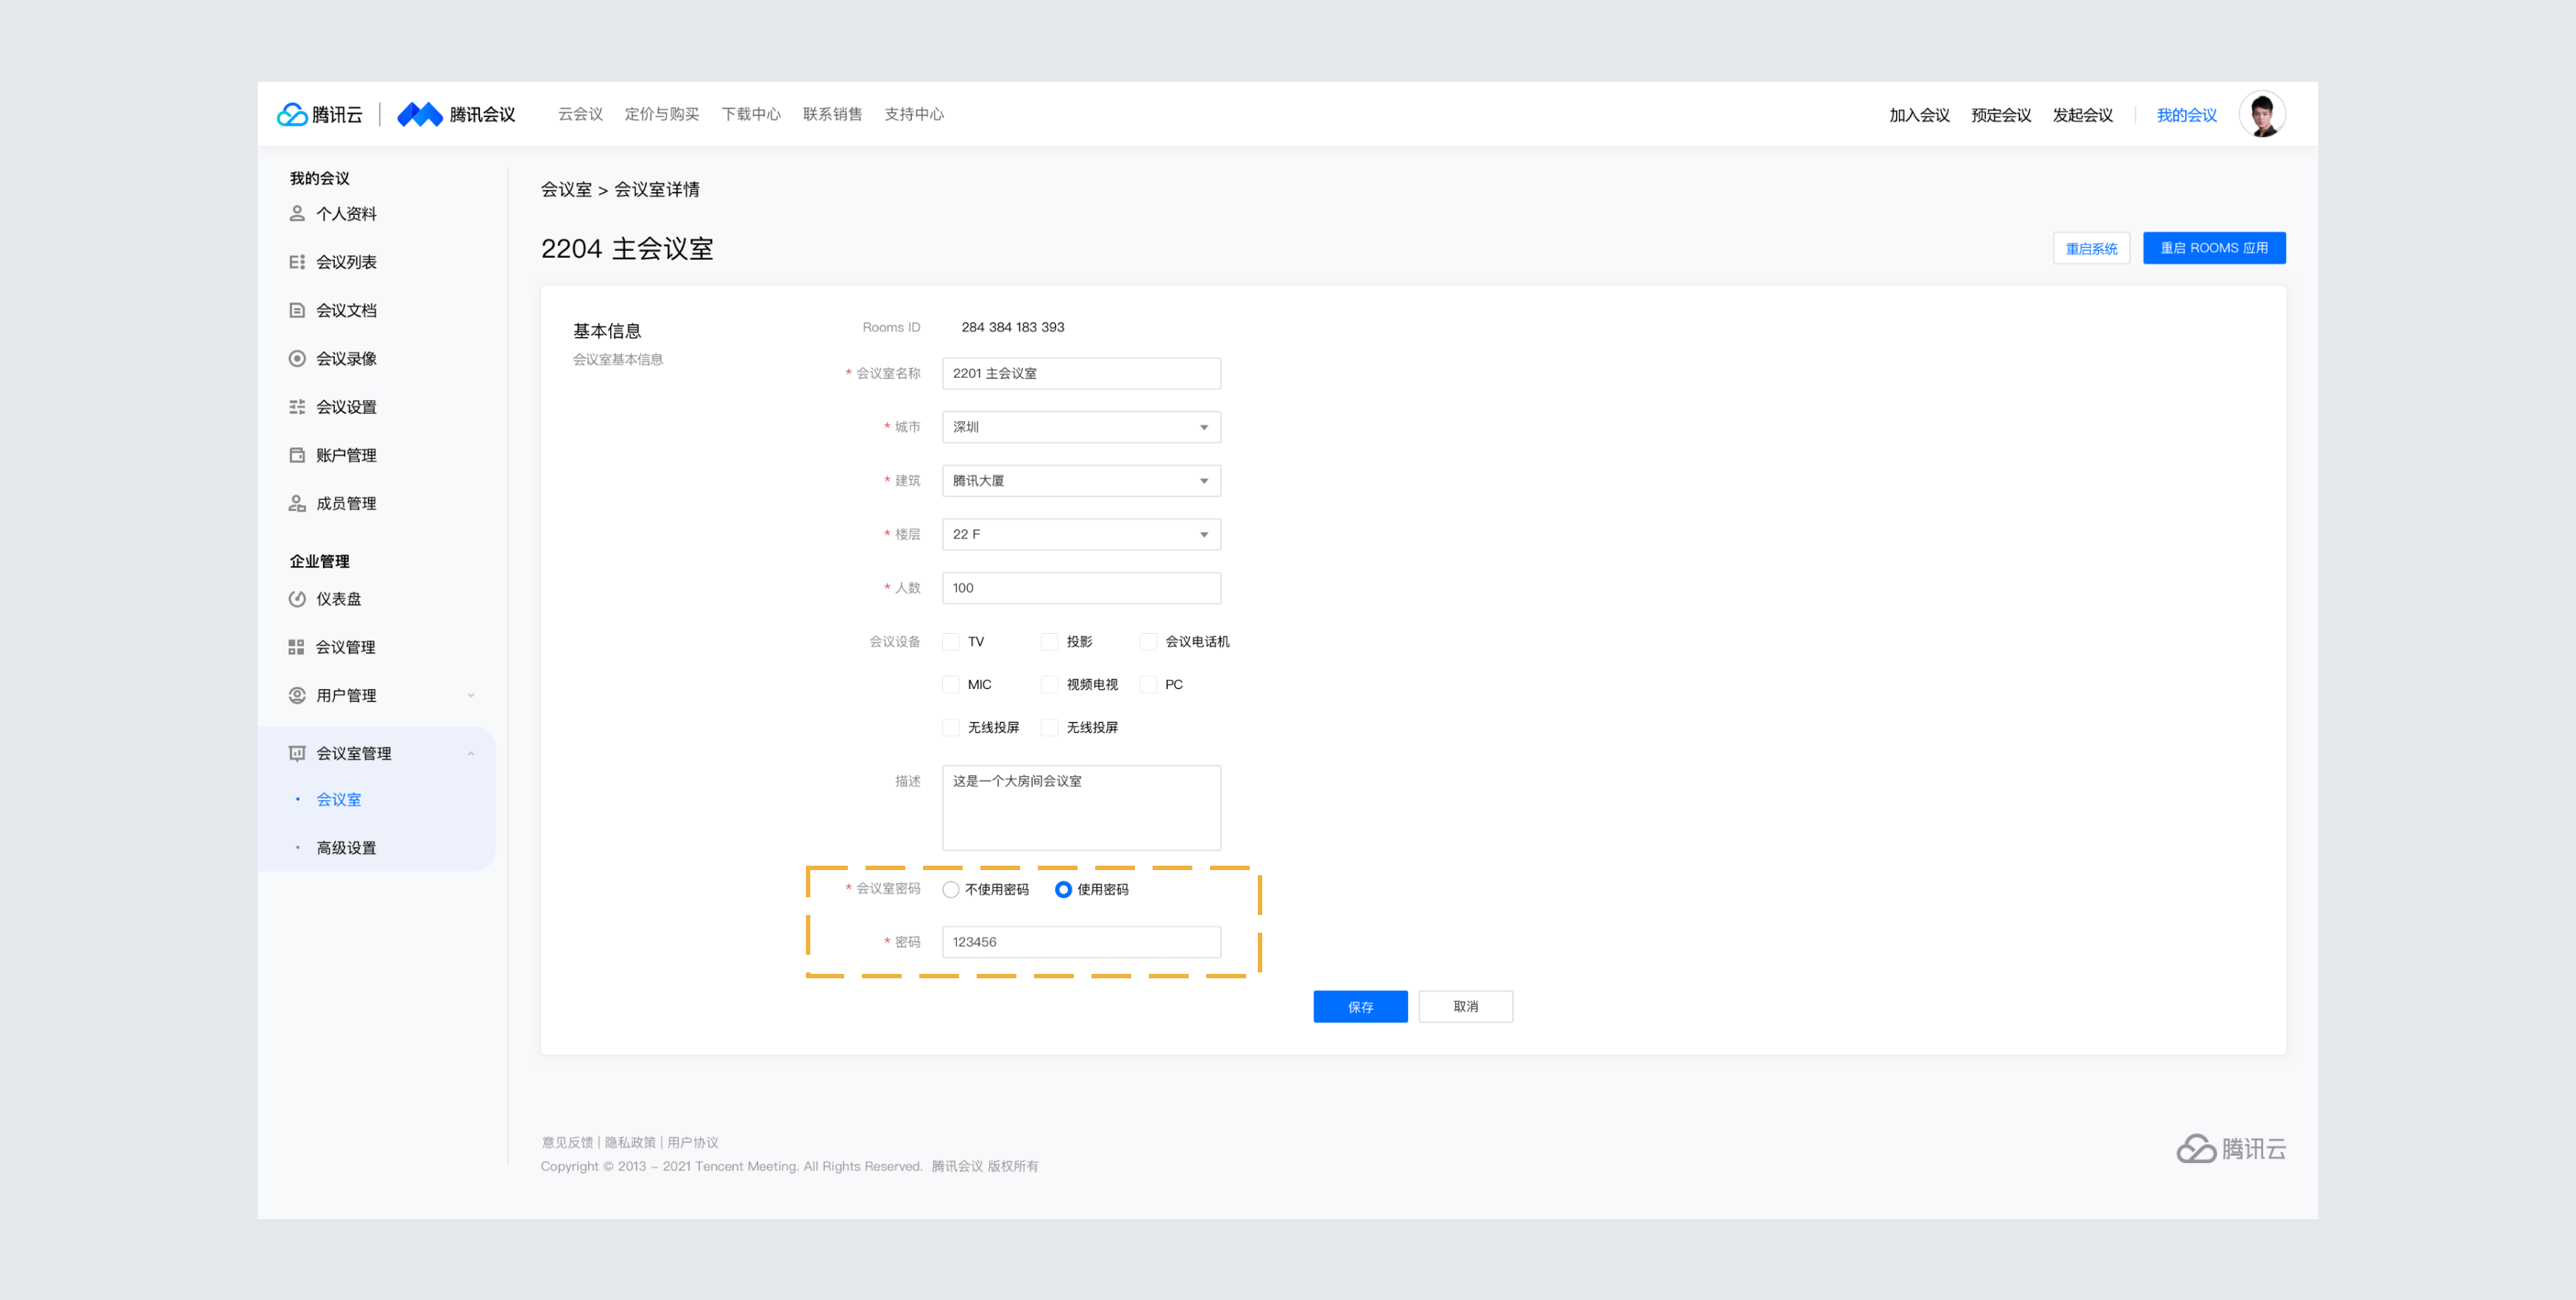The image size is (2576, 1300).
Task: Click the 会议室名称 input field
Action: click(1081, 373)
